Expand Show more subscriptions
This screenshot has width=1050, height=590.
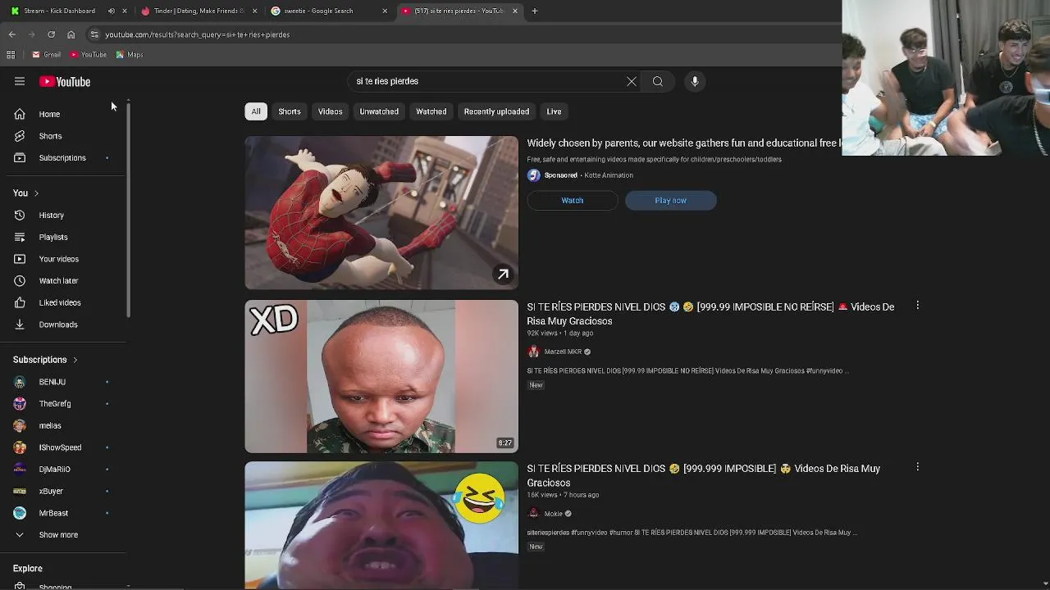[x=64, y=534]
